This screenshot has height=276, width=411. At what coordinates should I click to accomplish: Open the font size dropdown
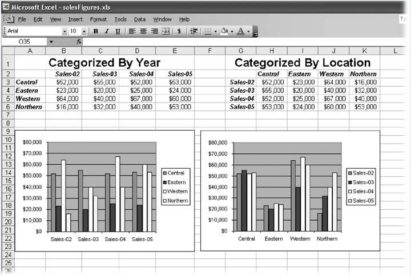tap(84, 31)
